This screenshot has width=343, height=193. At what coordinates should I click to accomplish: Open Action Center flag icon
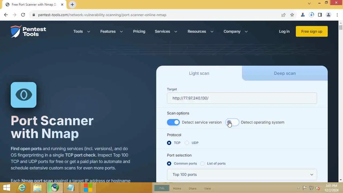point(305,188)
